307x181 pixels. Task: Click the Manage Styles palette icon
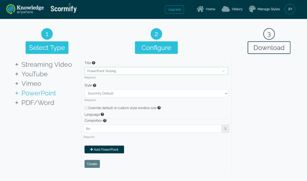[x=252, y=9]
